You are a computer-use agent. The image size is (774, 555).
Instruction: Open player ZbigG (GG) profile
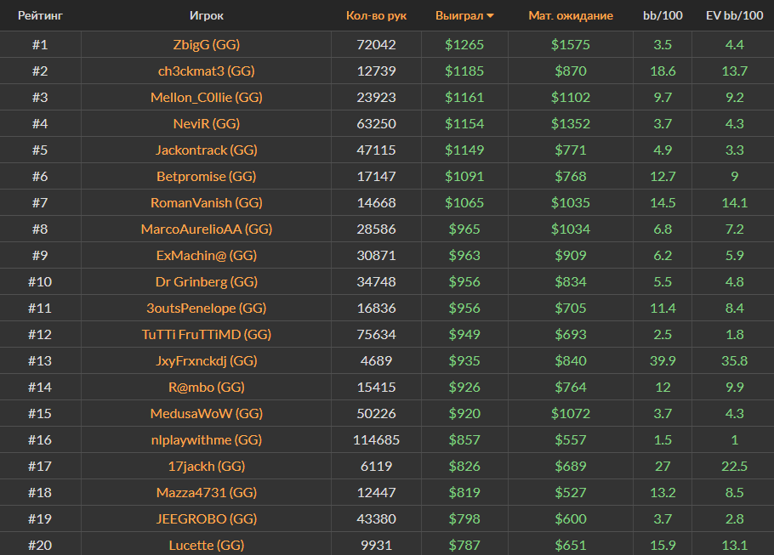[x=207, y=44]
